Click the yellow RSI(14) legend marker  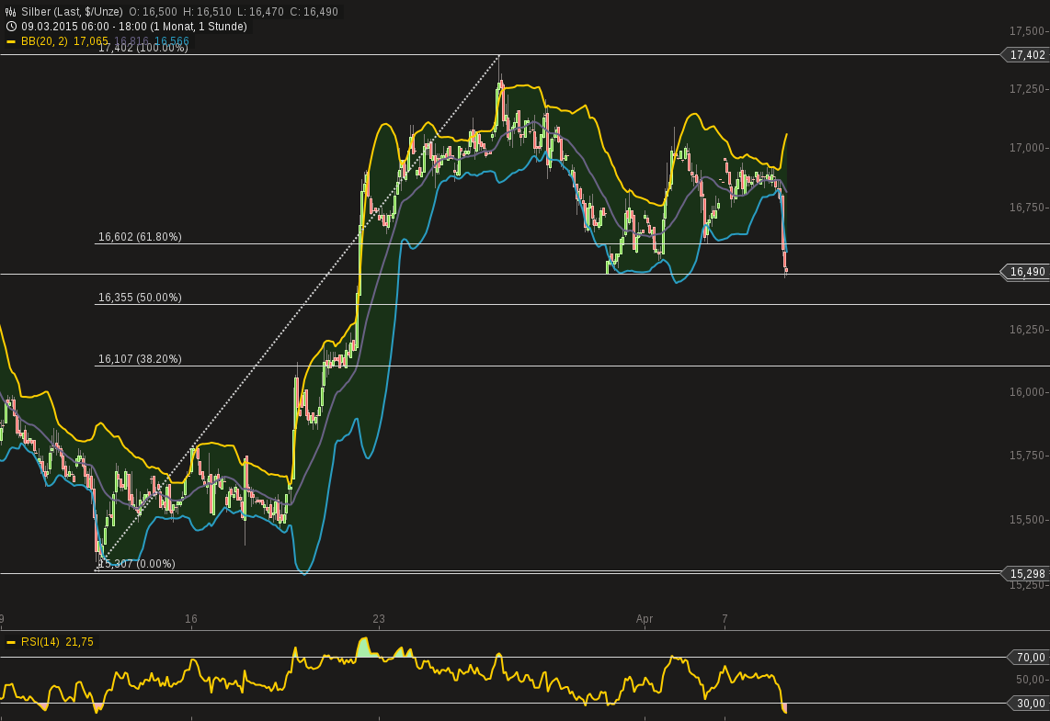[10, 642]
